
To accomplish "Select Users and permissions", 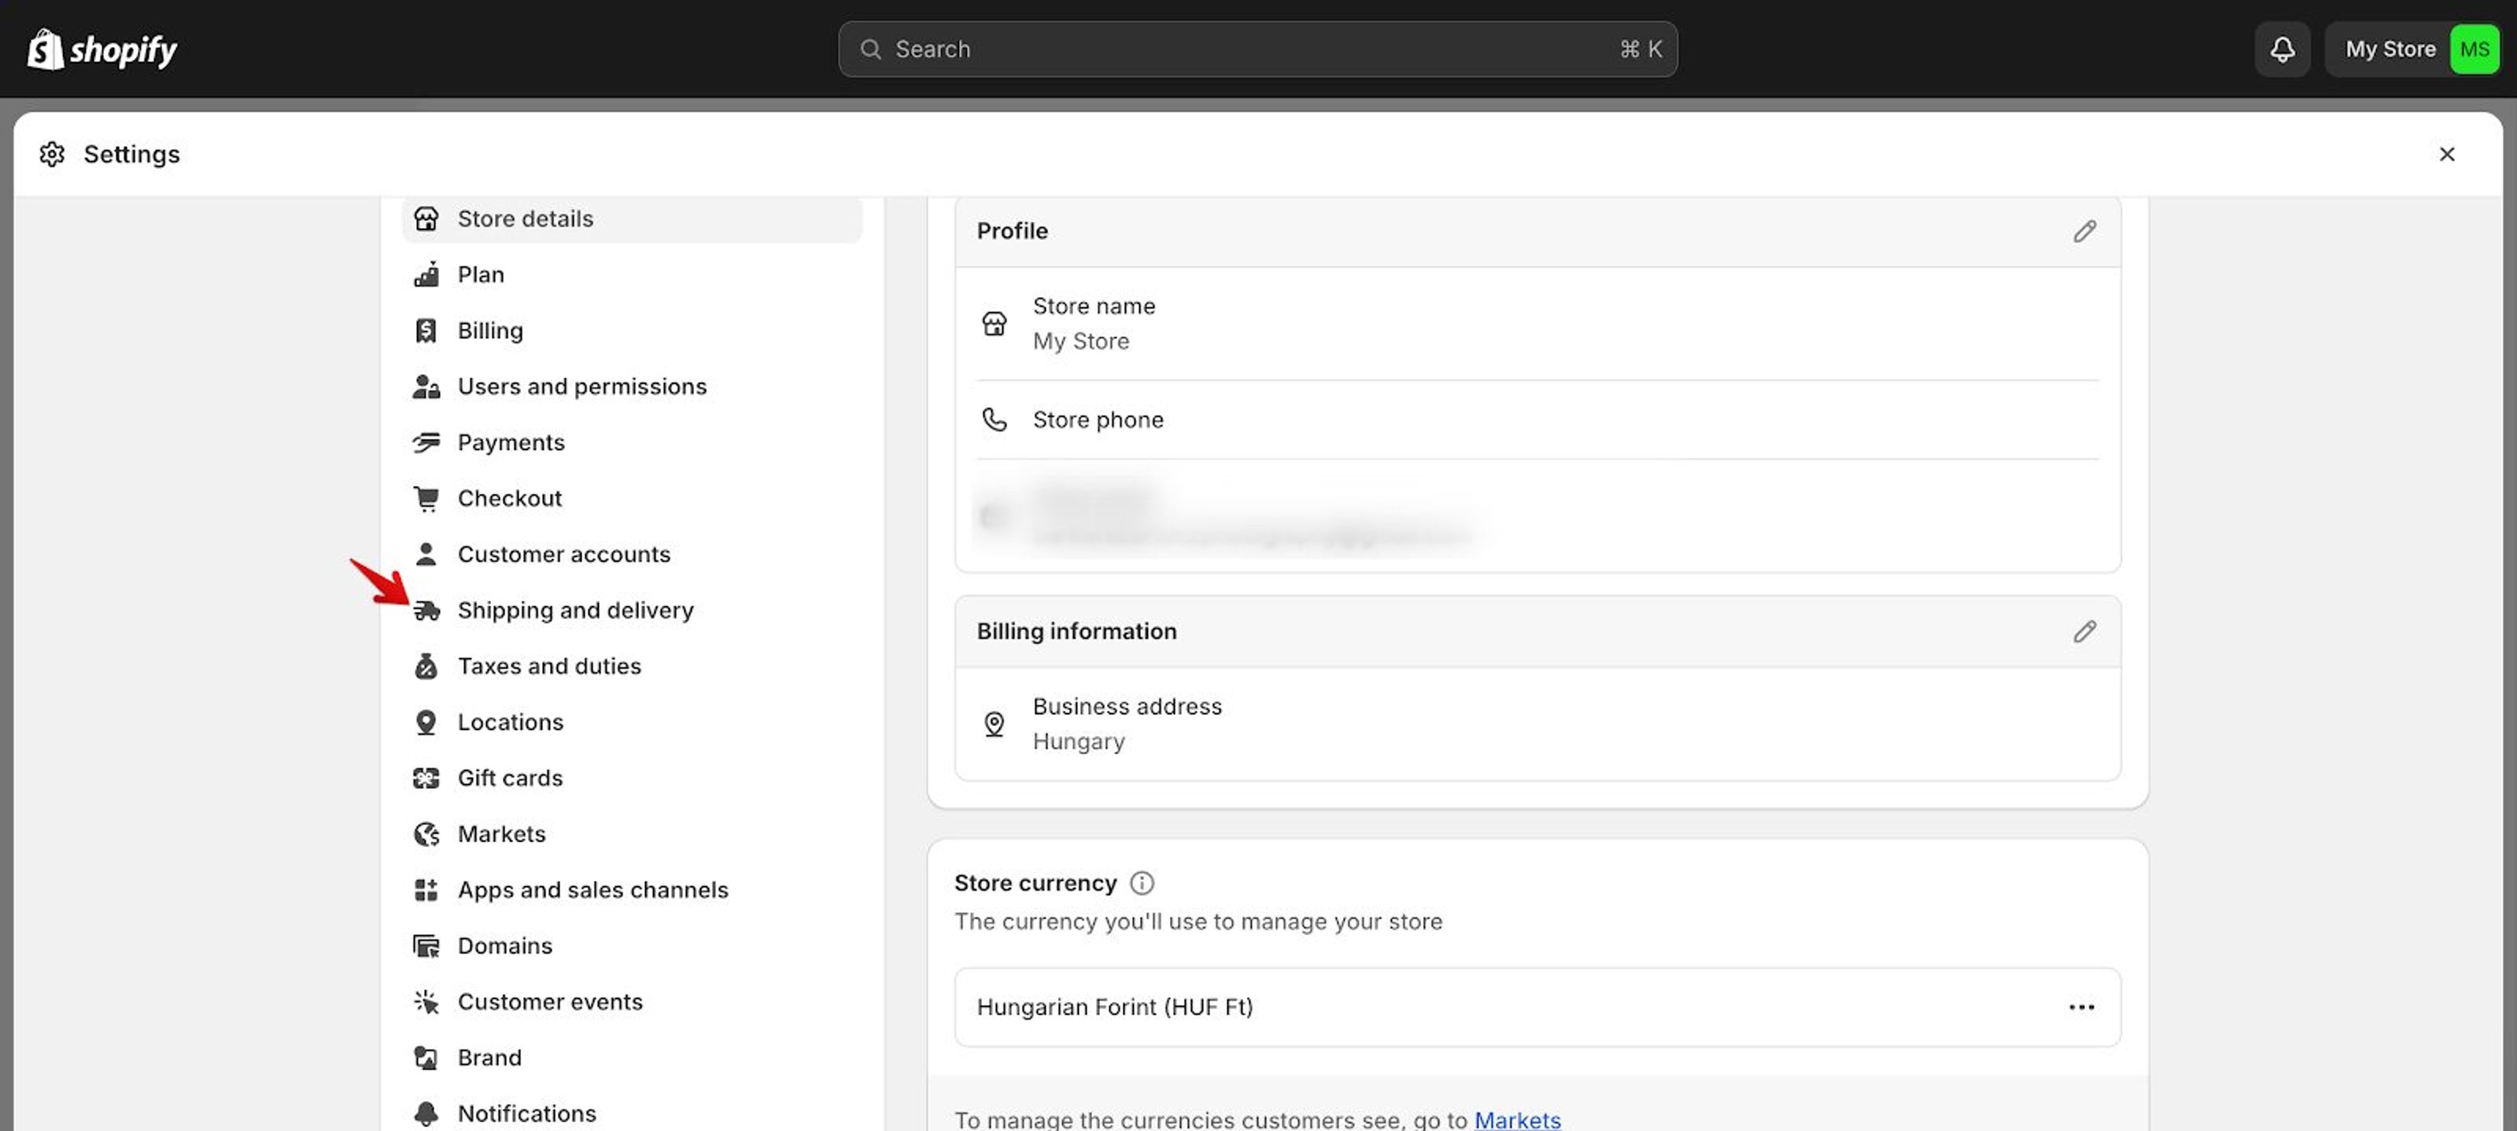I will point(632,387).
